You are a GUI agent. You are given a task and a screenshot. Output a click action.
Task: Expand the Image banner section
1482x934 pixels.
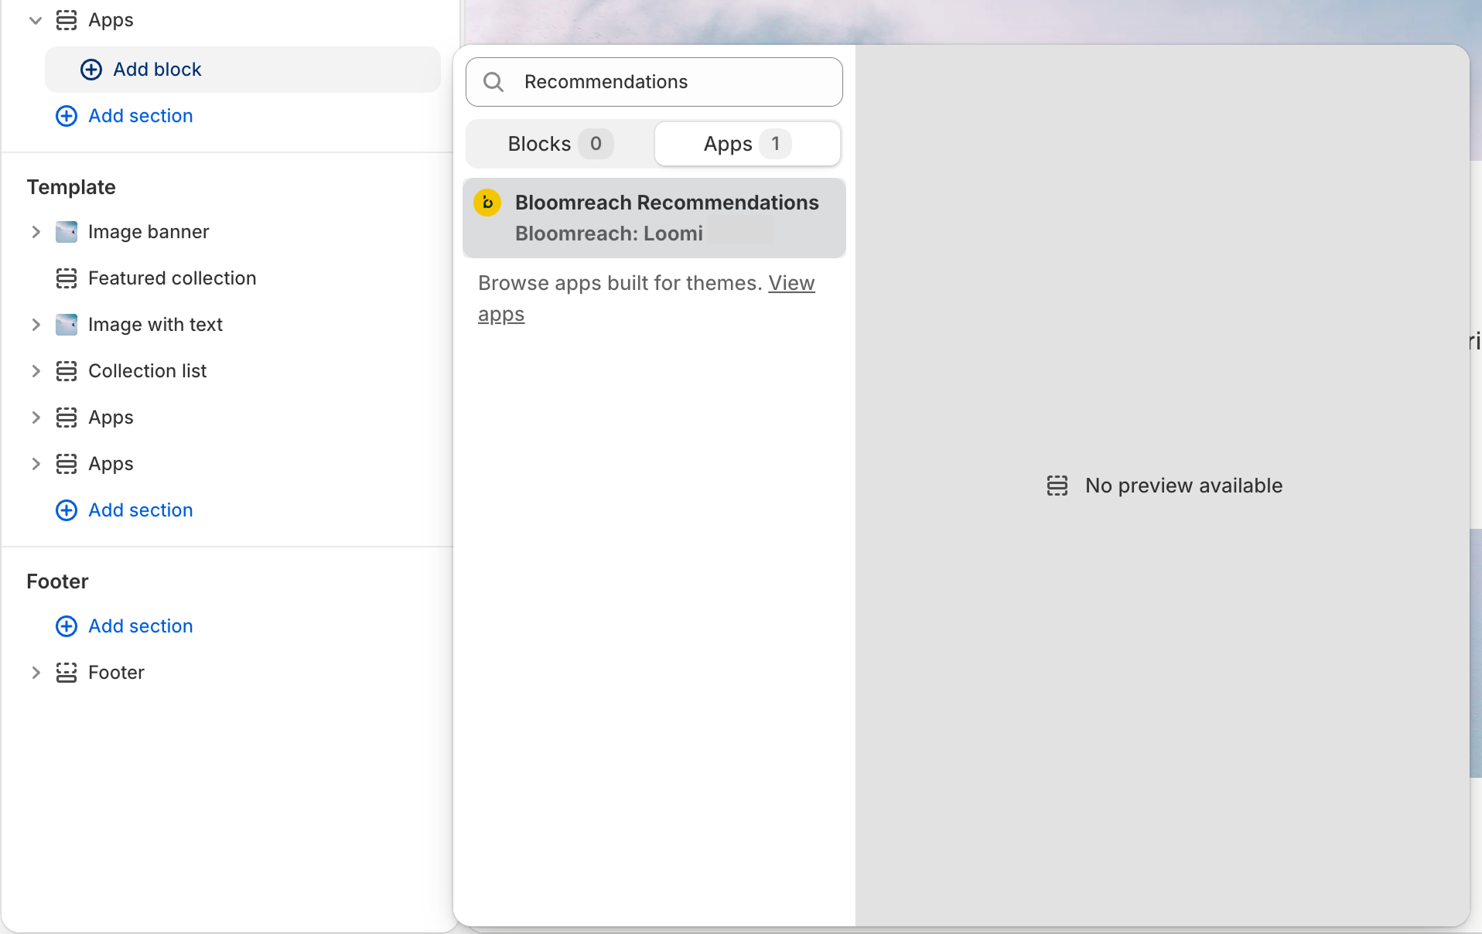point(36,232)
